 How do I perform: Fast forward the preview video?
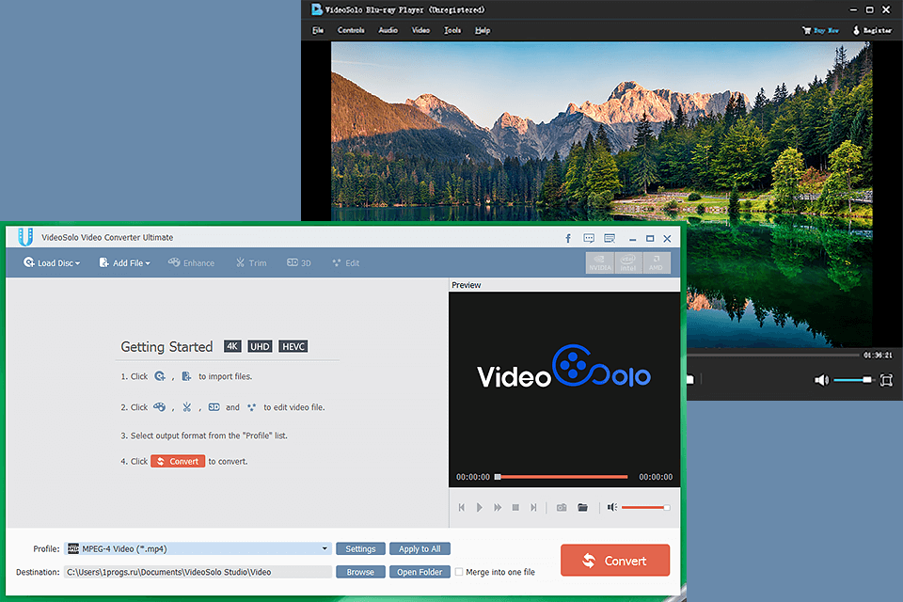(x=498, y=508)
